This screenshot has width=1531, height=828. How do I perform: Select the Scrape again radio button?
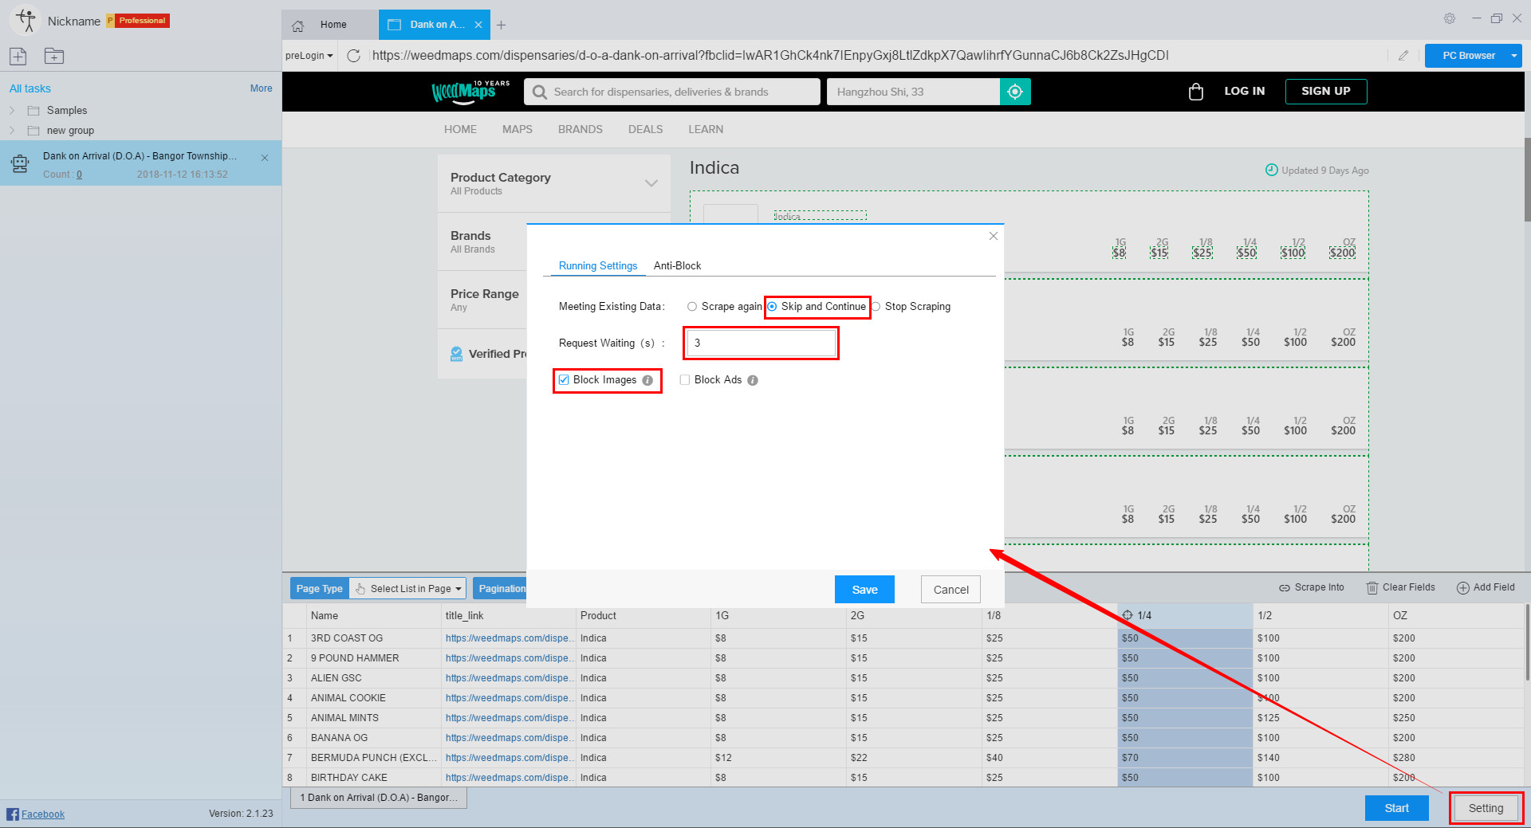tap(692, 307)
